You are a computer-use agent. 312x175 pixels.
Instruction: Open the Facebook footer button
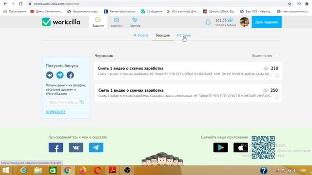[56, 147]
